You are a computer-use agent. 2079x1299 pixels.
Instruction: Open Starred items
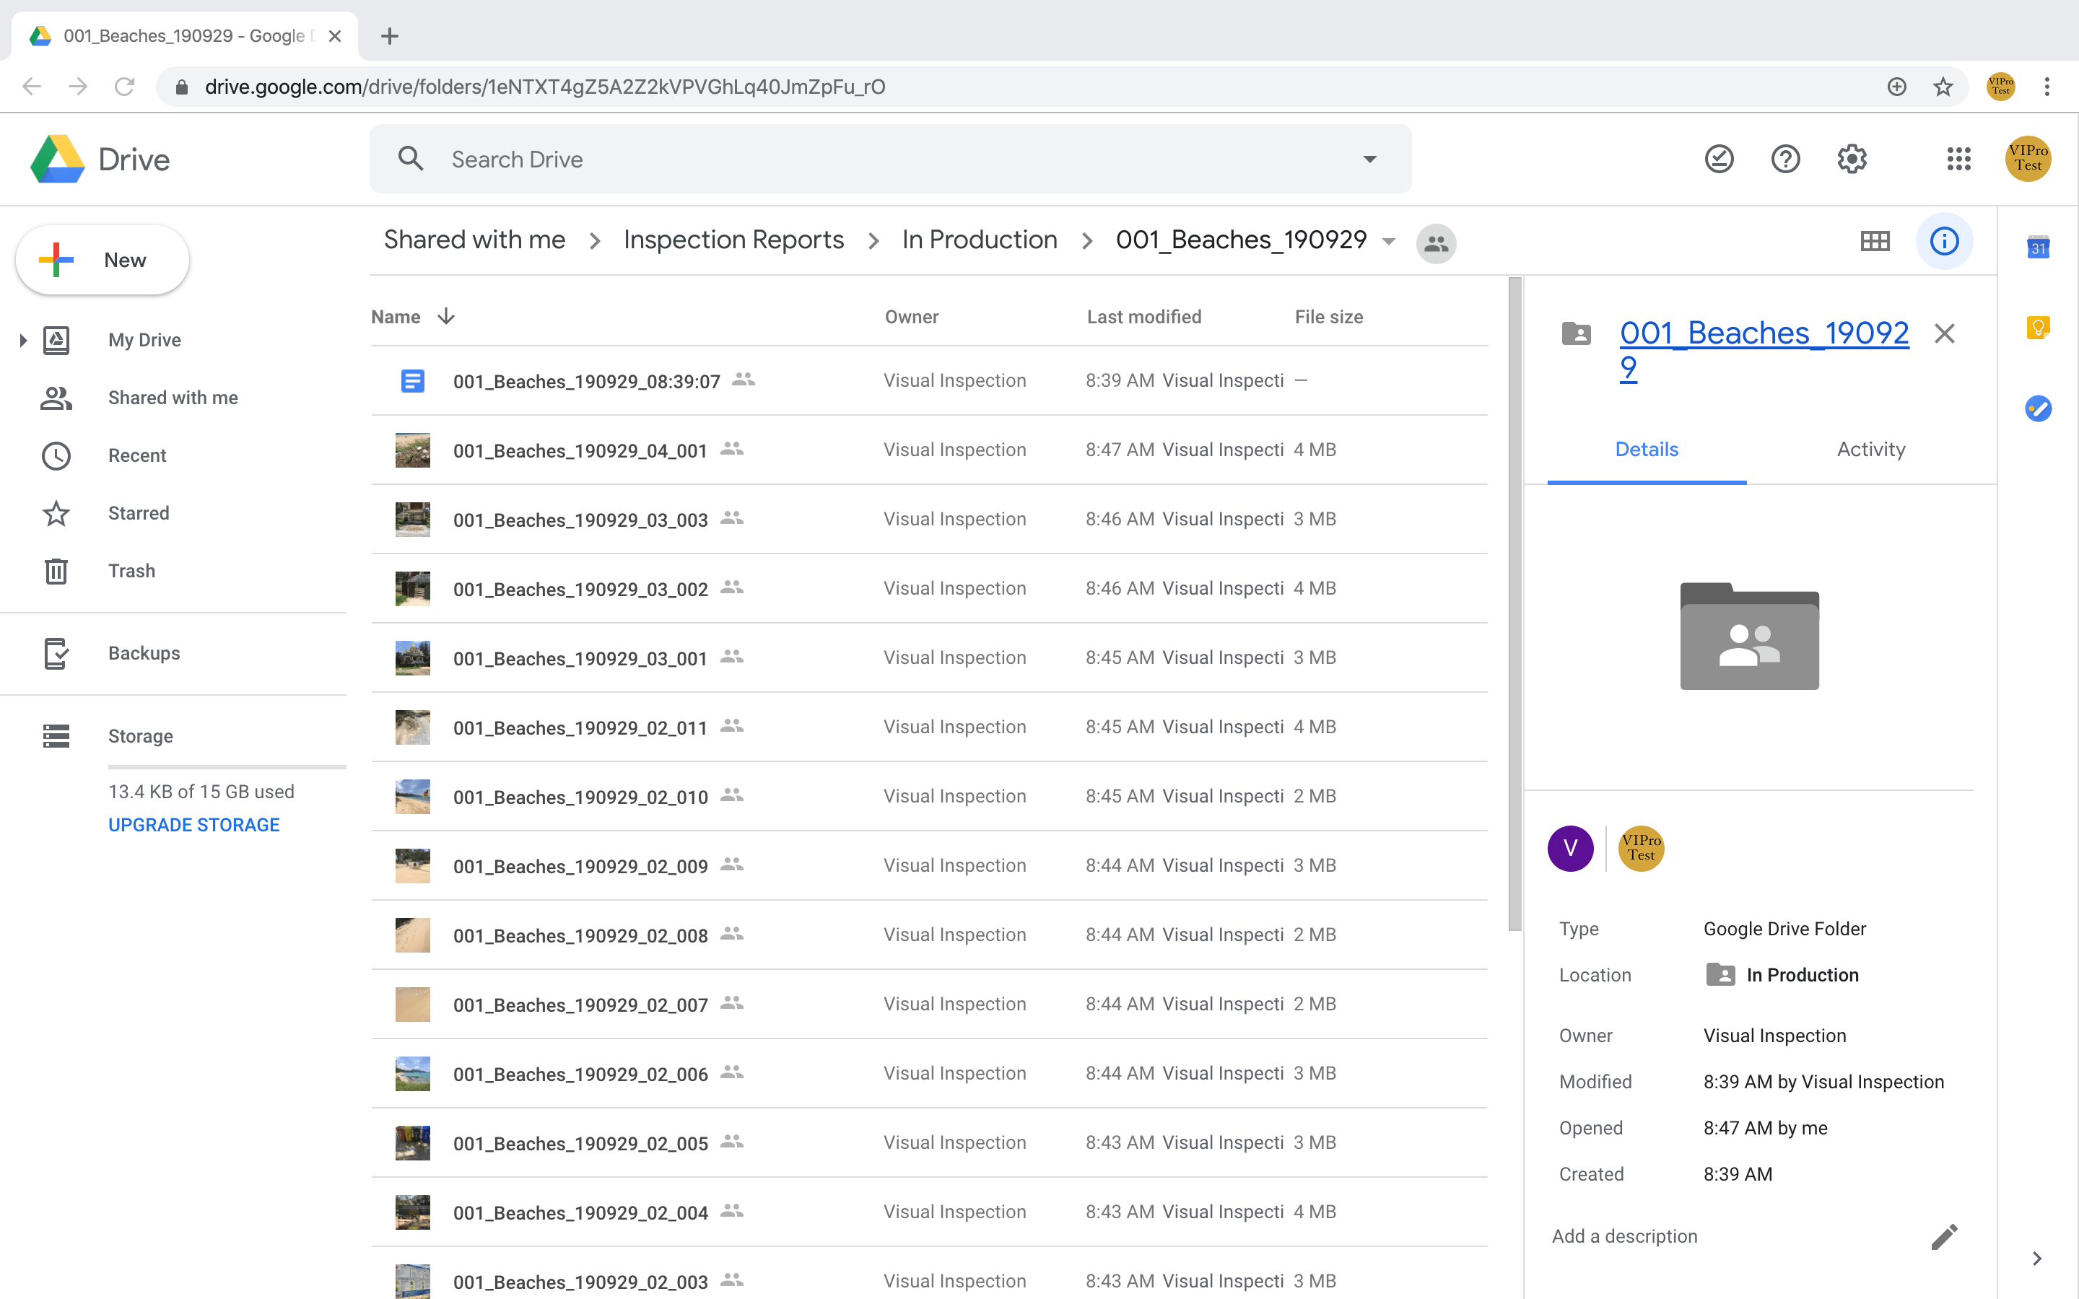(139, 513)
